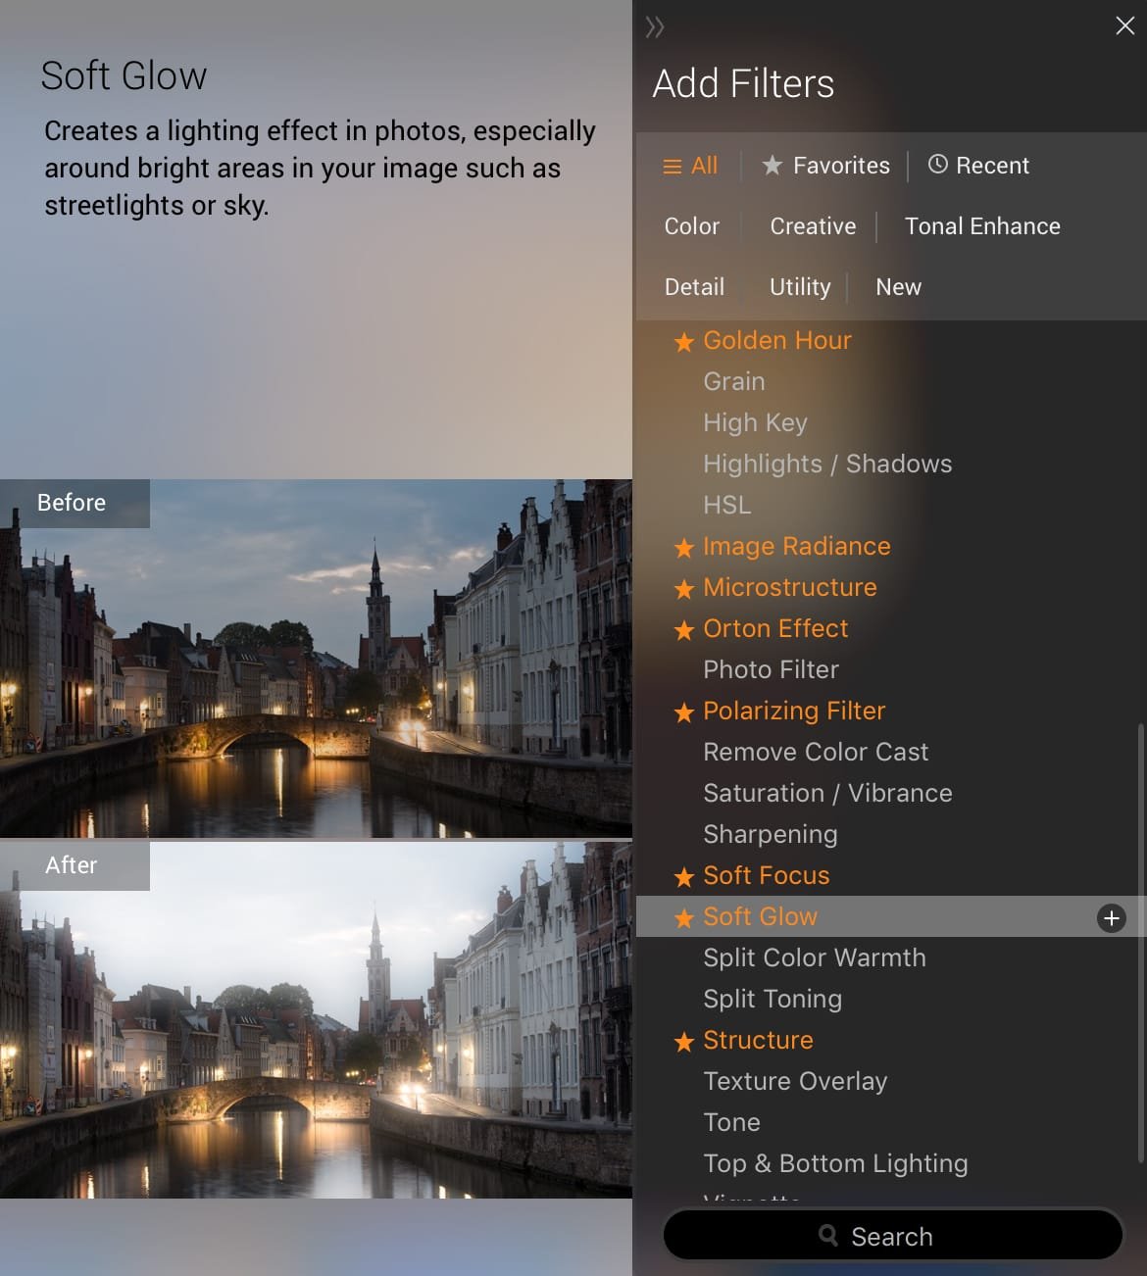This screenshot has width=1147, height=1276.
Task: Collapse the Add Filters panel with double chevron
Action: (655, 27)
